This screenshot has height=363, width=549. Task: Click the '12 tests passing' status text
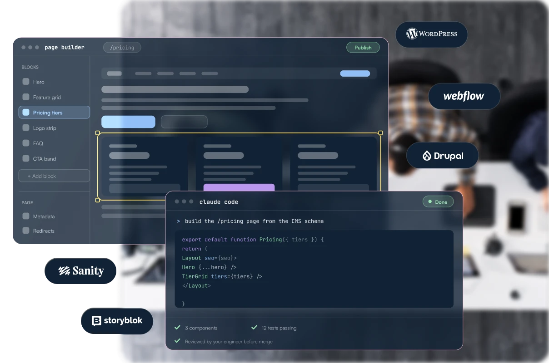tap(279, 328)
